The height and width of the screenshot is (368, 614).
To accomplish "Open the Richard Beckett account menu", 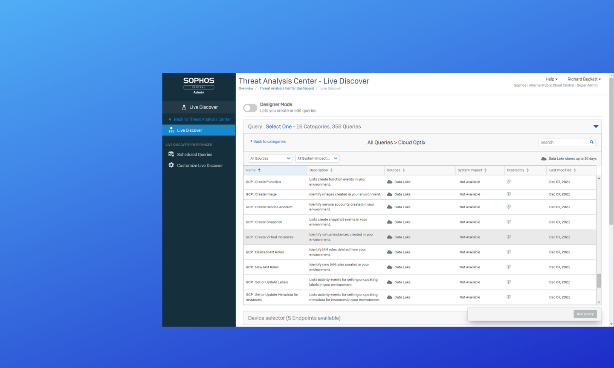I will [x=584, y=79].
